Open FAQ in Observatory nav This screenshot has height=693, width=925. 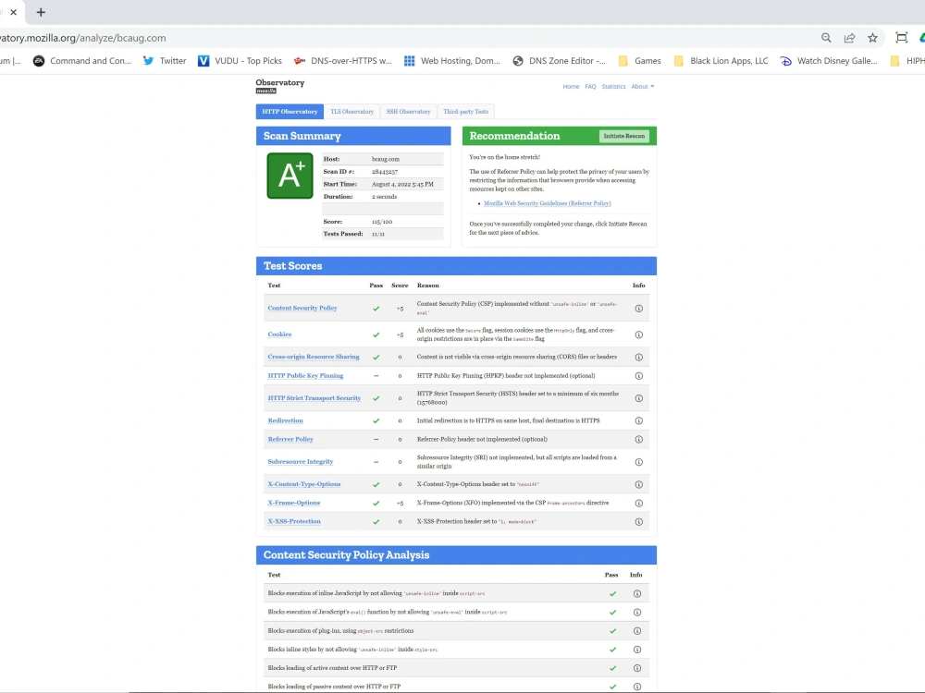[x=590, y=87]
